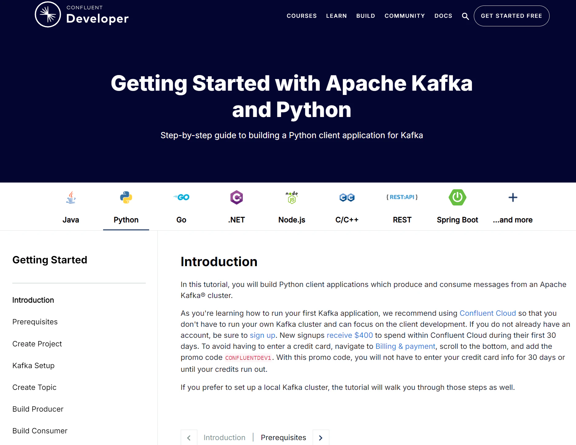Open Prerequisites in the sidebar
576x445 pixels.
tap(35, 322)
